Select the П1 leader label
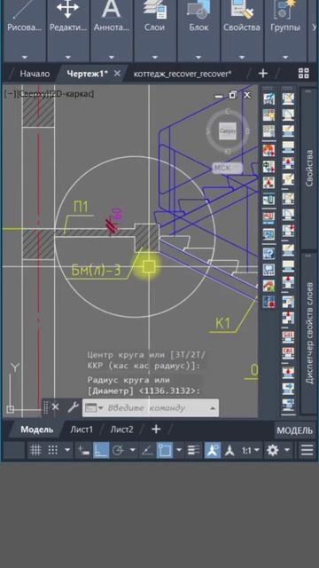Image resolution: width=319 pixels, height=568 pixels. coord(81,208)
